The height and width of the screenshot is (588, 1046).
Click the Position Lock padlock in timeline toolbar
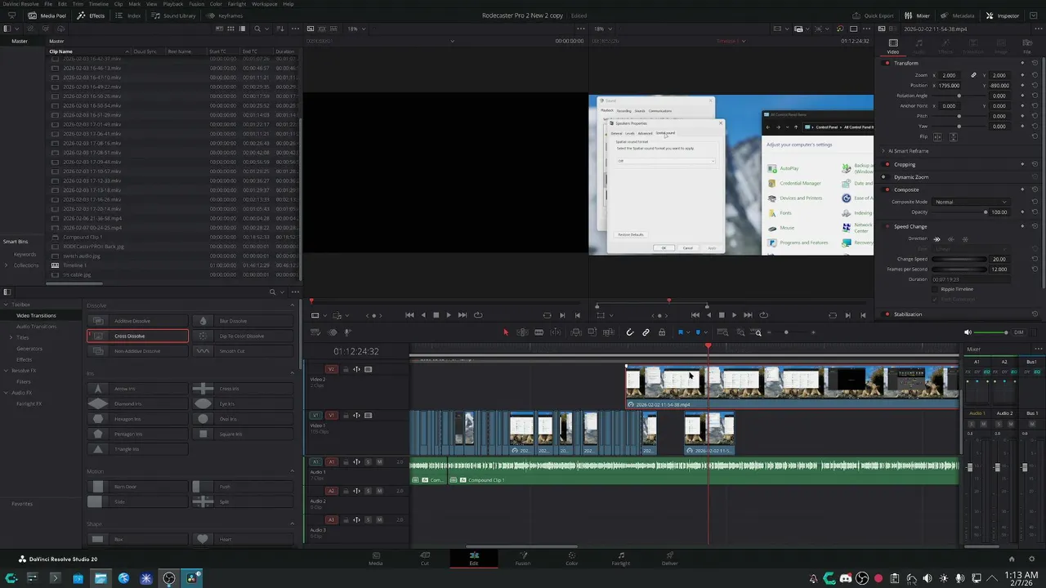click(662, 332)
